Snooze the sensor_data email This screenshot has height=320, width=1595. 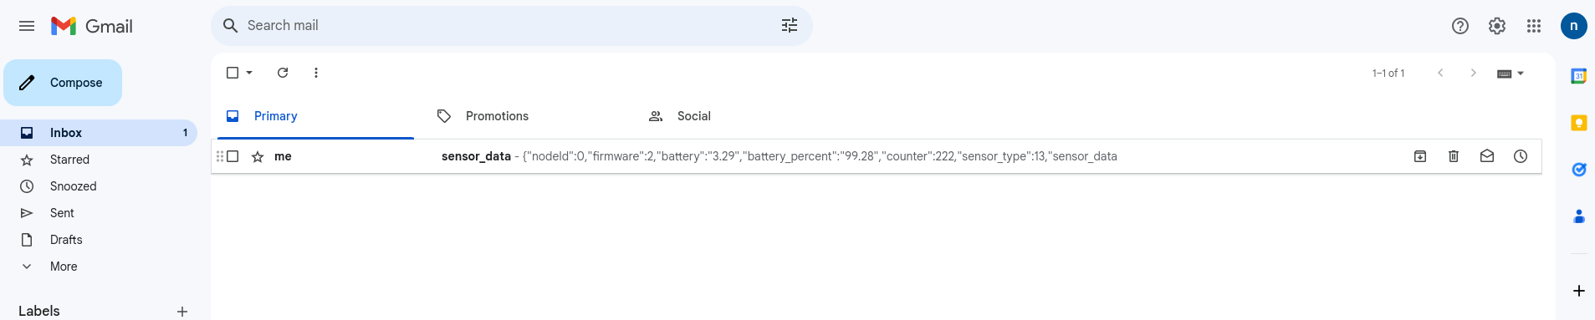click(1521, 156)
